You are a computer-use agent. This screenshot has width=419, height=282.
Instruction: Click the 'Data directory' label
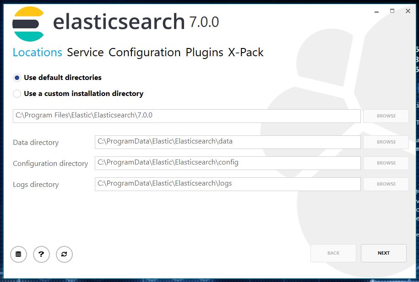click(x=36, y=143)
